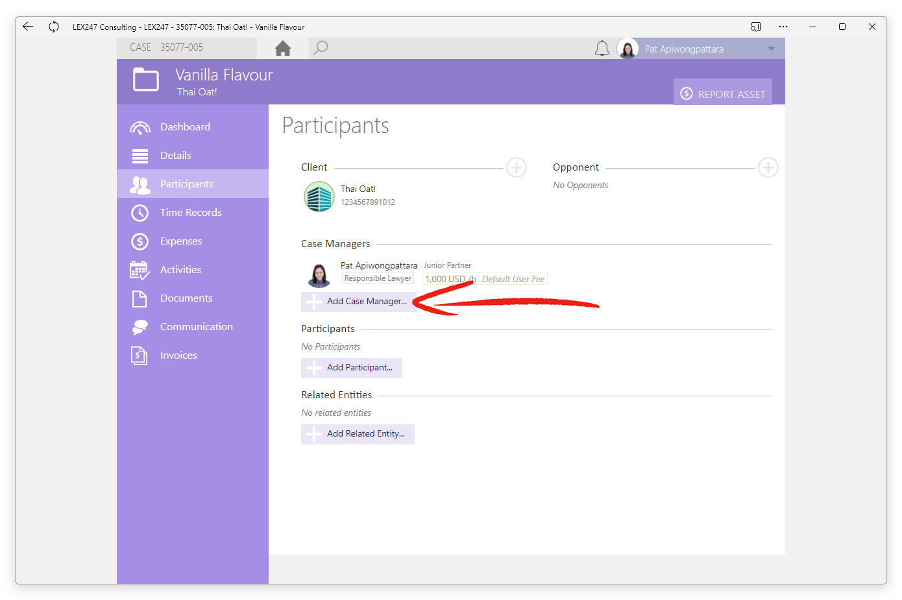The height and width of the screenshot is (600, 902).
Task: Click the case folder icon in the header
Action: click(146, 80)
